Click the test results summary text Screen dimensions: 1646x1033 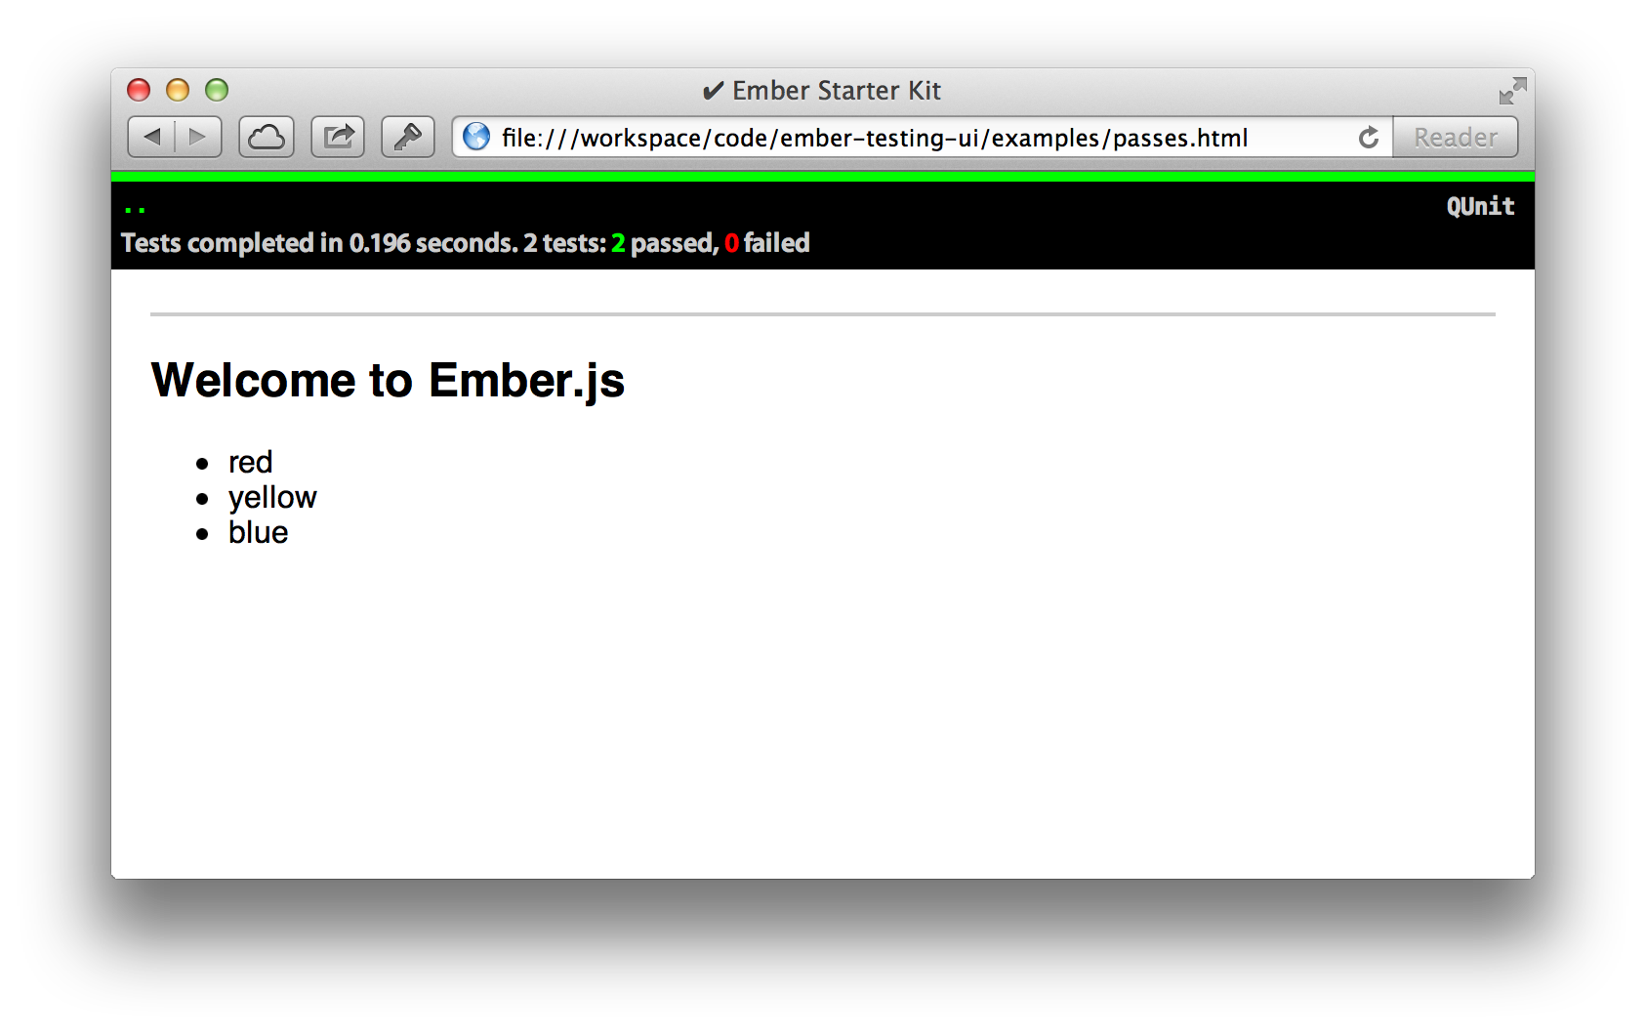[465, 243]
